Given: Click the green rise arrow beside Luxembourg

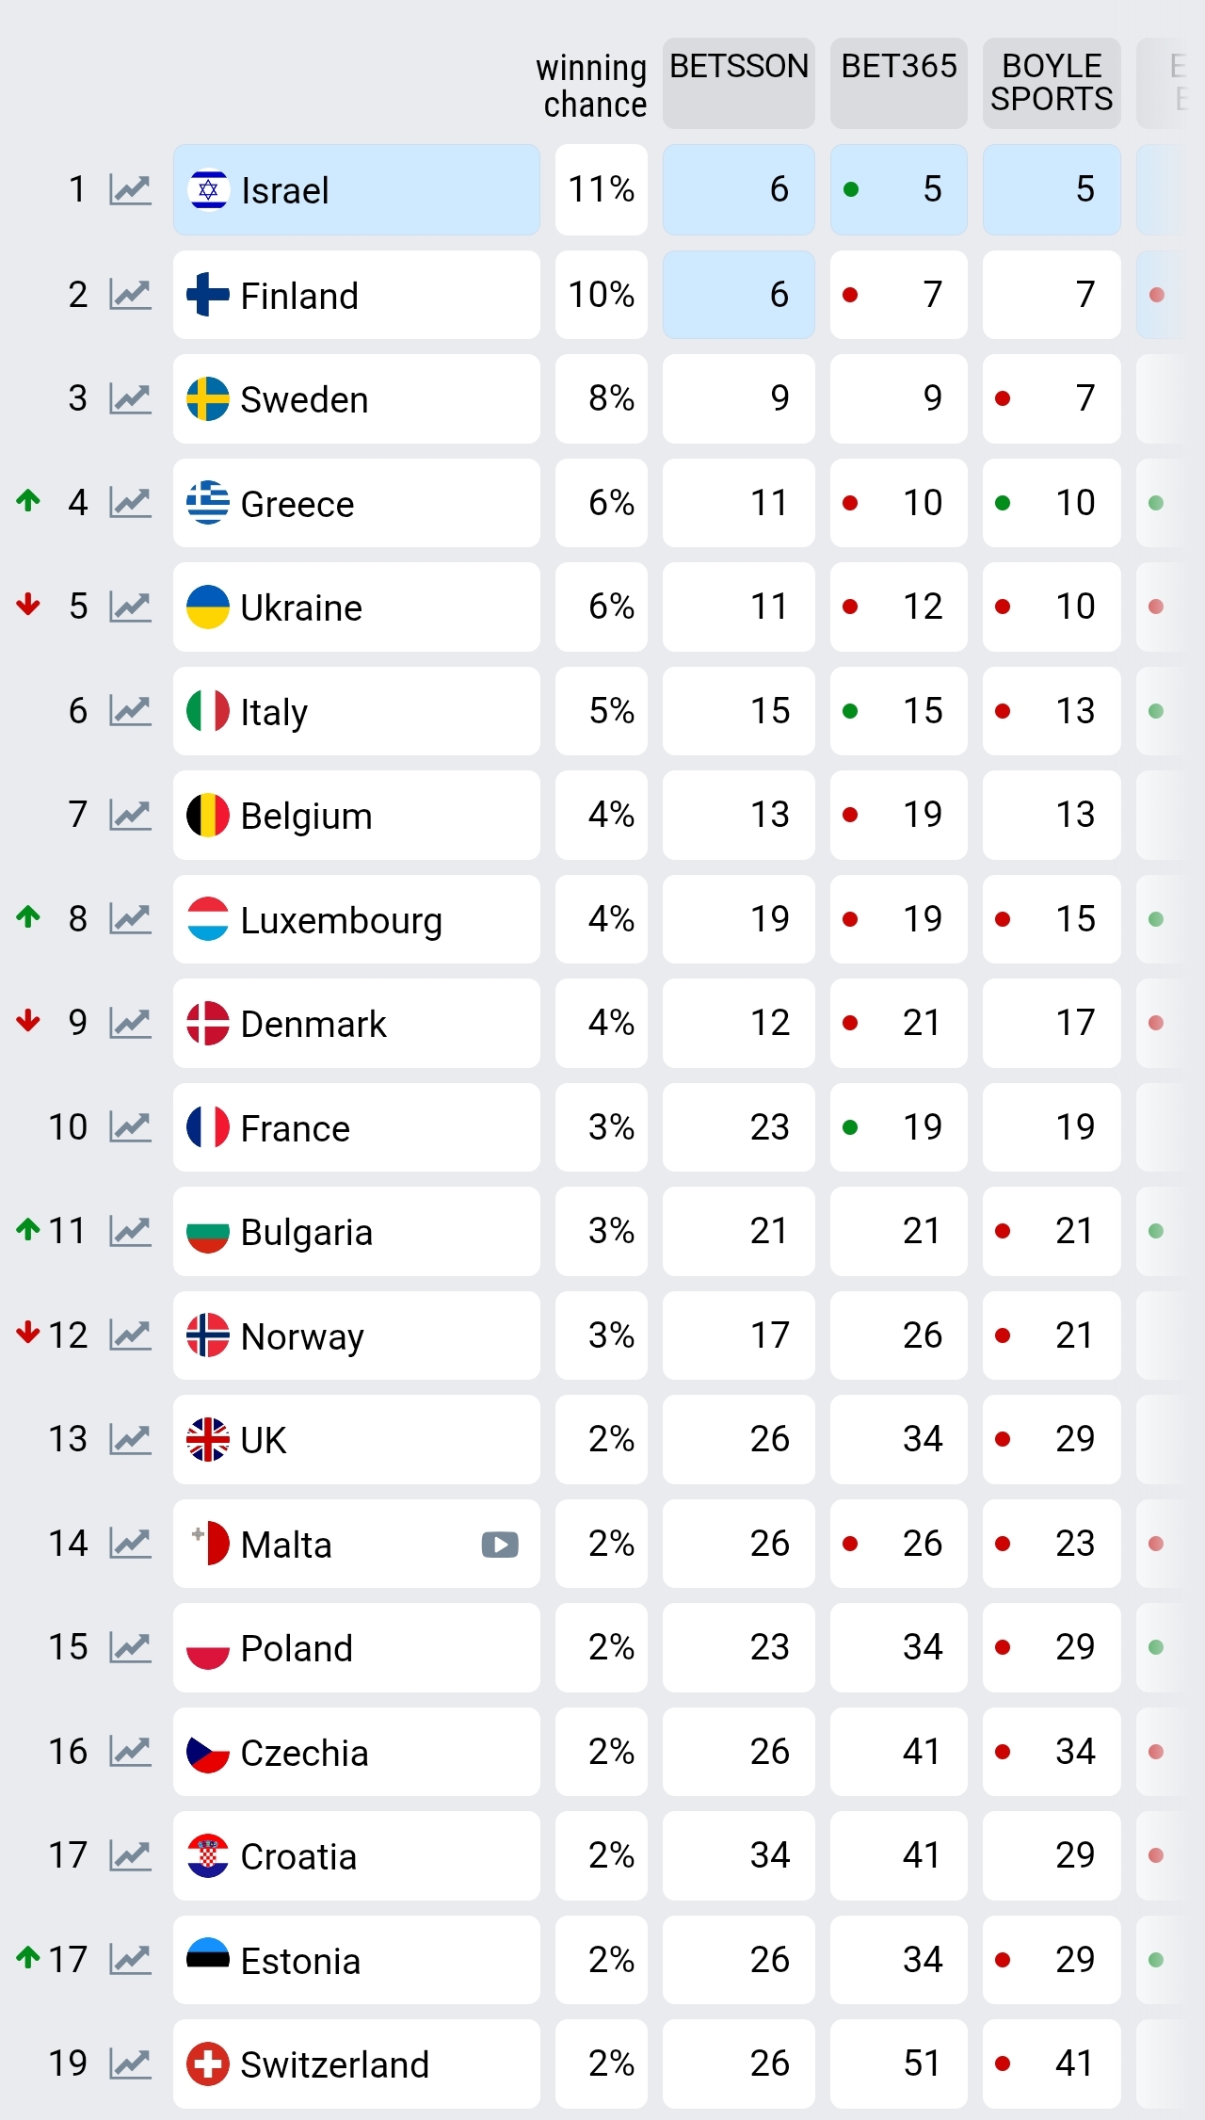Looking at the screenshot, I should pos(27,918).
